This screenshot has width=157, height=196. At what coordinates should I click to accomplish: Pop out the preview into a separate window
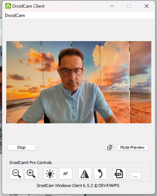pos(110,148)
